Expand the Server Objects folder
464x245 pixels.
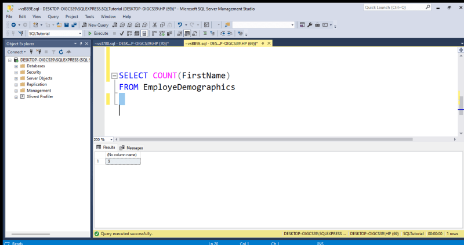click(x=16, y=78)
